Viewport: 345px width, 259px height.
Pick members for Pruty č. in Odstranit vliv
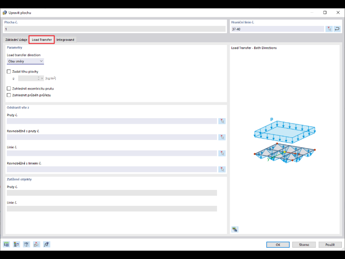click(x=222, y=121)
